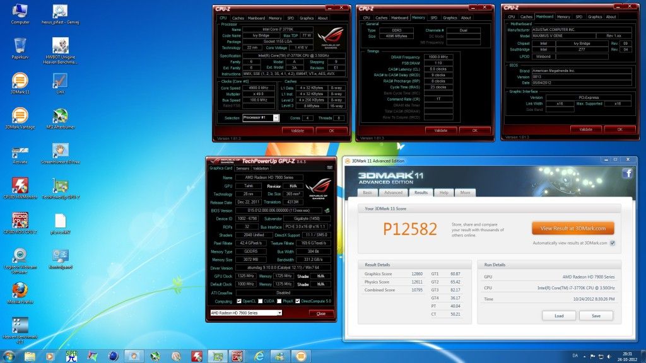This screenshot has height=363, width=646.
Task: Open the HWBOT Unigine Heaven Benchmark shortcut
Action: point(60,51)
